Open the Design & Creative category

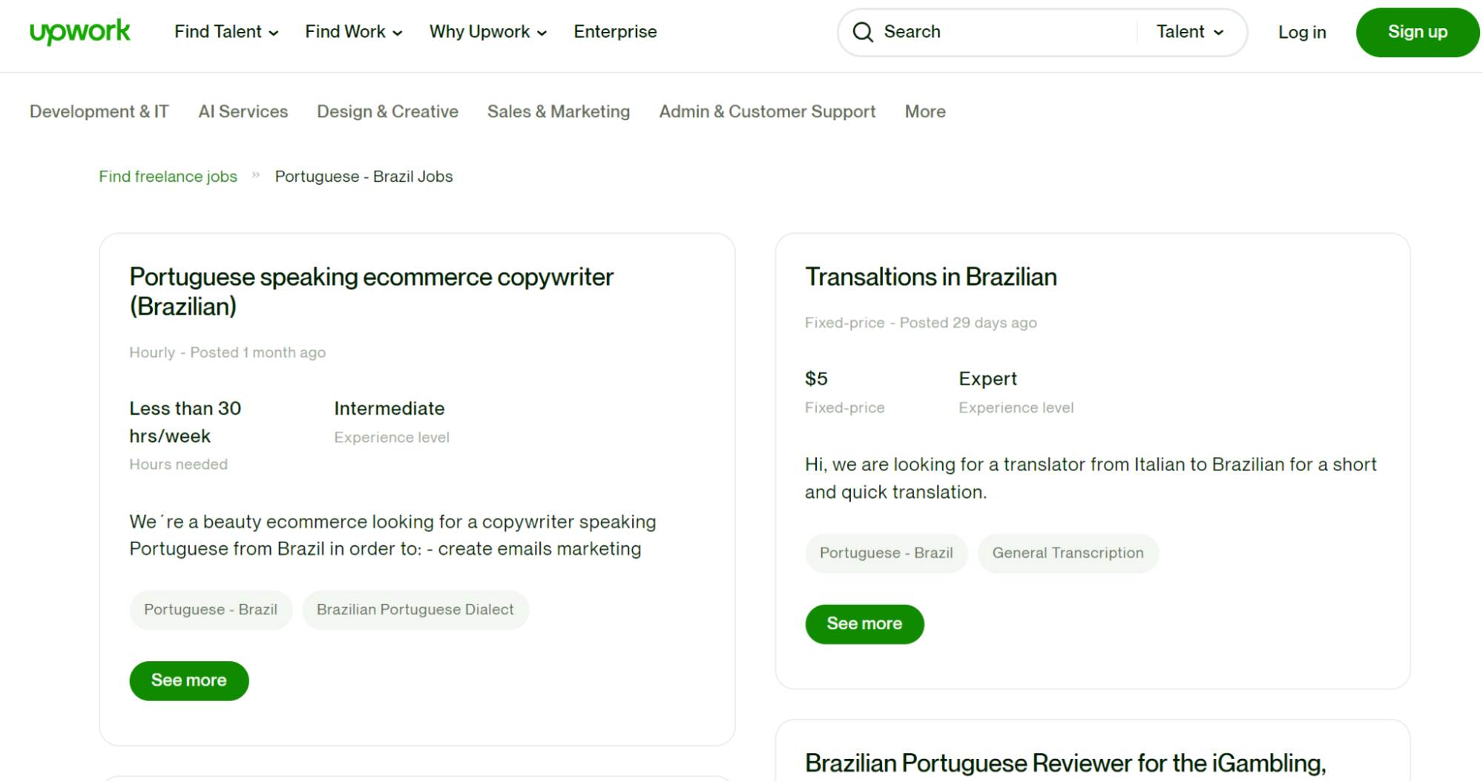387,111
